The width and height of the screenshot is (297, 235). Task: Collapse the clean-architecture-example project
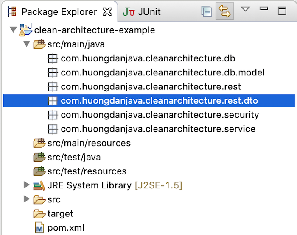point(13,30)
